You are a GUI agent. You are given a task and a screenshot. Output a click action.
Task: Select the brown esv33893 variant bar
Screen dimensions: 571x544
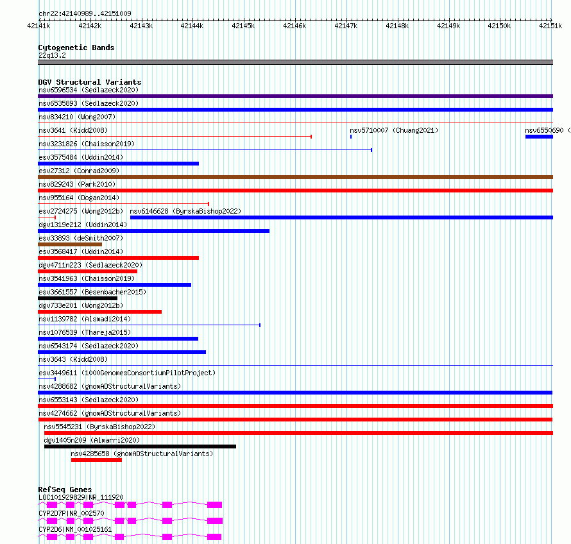point(70,244)
